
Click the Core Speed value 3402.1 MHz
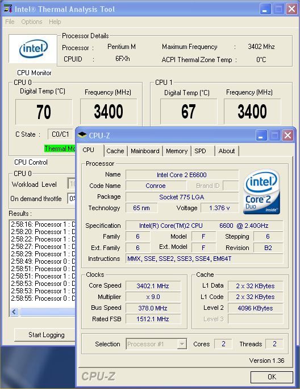pos(153,286)
